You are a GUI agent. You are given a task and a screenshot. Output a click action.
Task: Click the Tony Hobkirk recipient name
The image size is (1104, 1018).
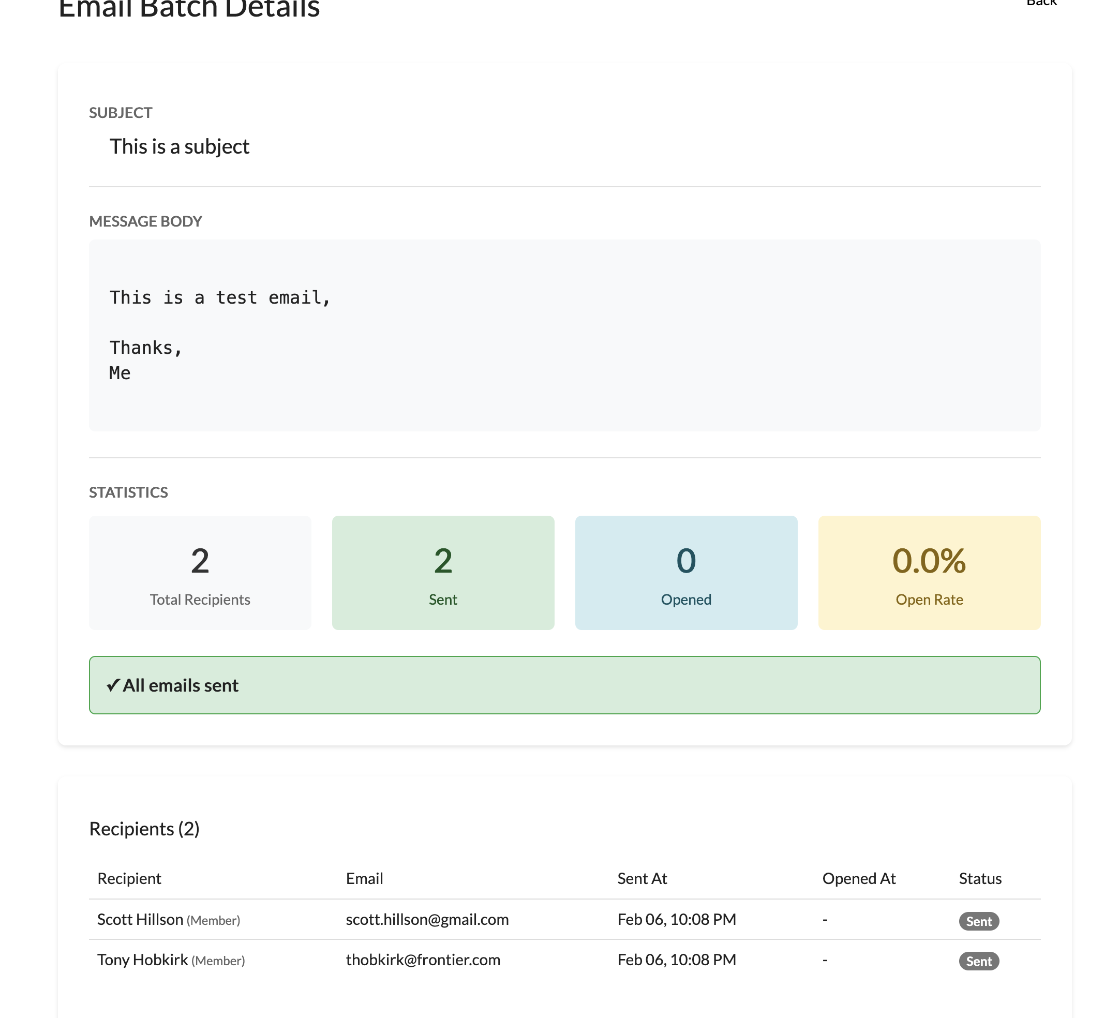click(142, 960)
